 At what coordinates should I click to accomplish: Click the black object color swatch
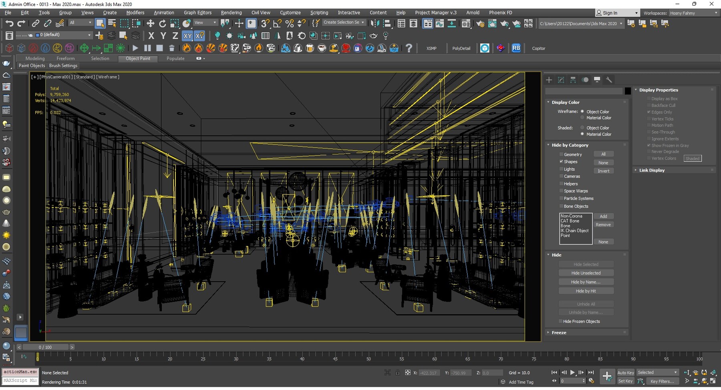click(x=628, y=91)
